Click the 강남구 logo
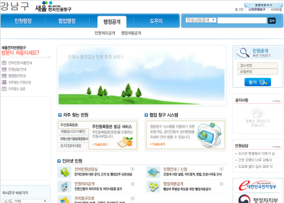The height and width of the screenshot is (203, 284). (15, 6)
